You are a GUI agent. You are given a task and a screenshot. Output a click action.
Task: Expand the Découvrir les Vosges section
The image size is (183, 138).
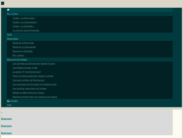tap(17, 60)
